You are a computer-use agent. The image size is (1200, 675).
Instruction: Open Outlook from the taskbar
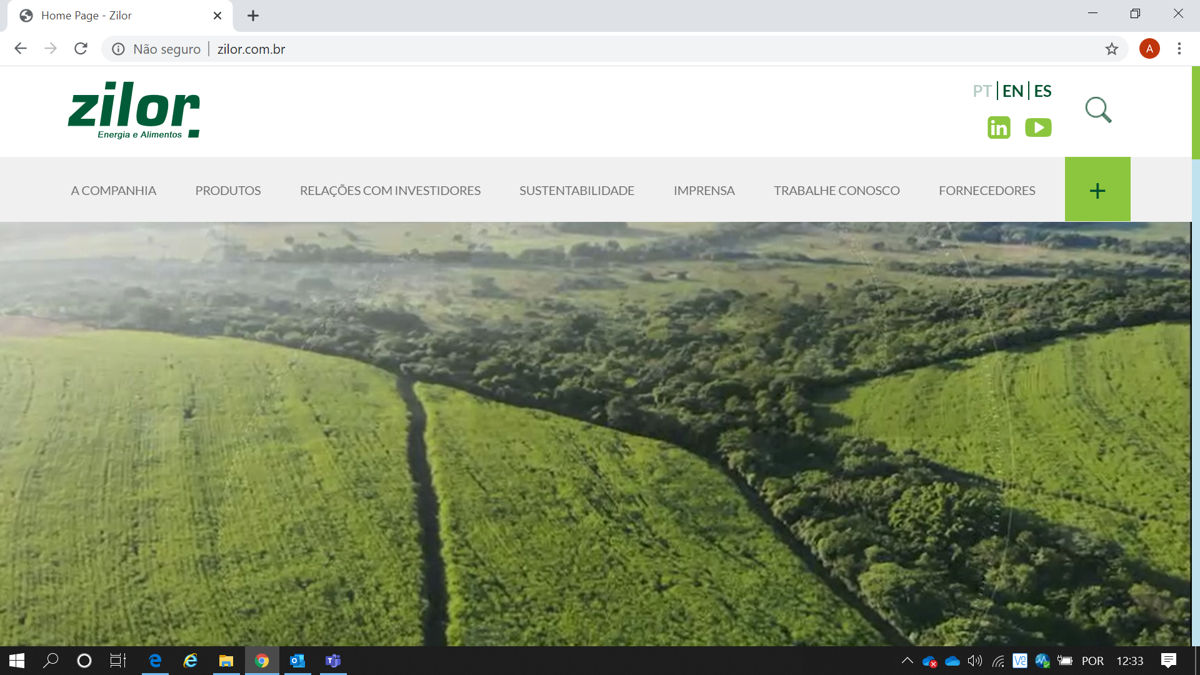tap(297, 661)
